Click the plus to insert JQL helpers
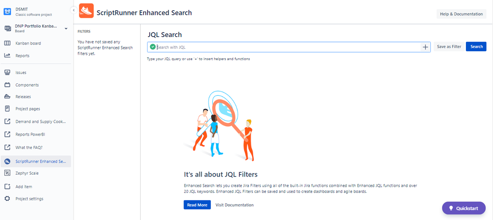Image resolution: width=493 pixels, height=220 pixels. tap(425, 47)
